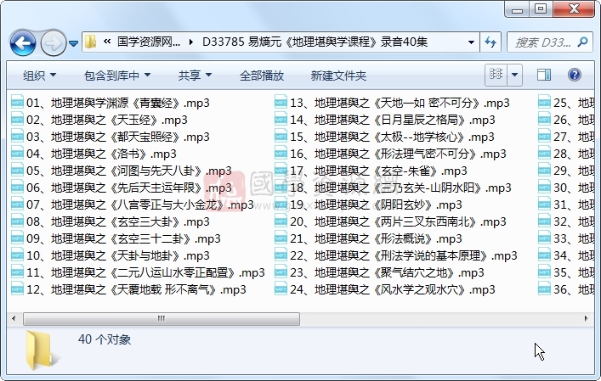Select the mp3 icon of 20、地理堪舆之《两片三叉东西南北》
This screenshot has width=601, height=381.
click(x=281, y=221)
